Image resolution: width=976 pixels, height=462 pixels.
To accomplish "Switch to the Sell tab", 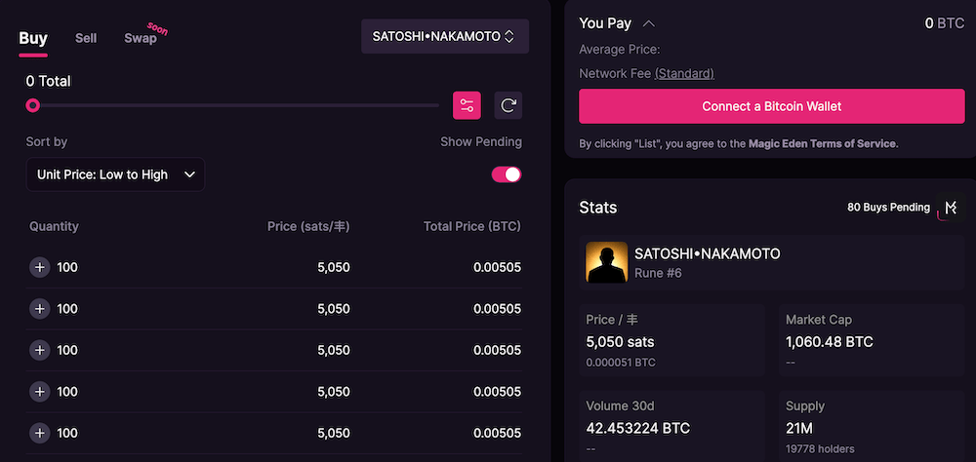I will pyautogui.click(x=86, y=38).
